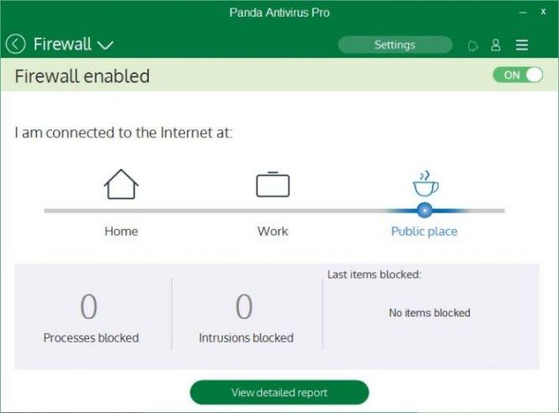
Task: Choose the Work network label
Action: [272, 232]
